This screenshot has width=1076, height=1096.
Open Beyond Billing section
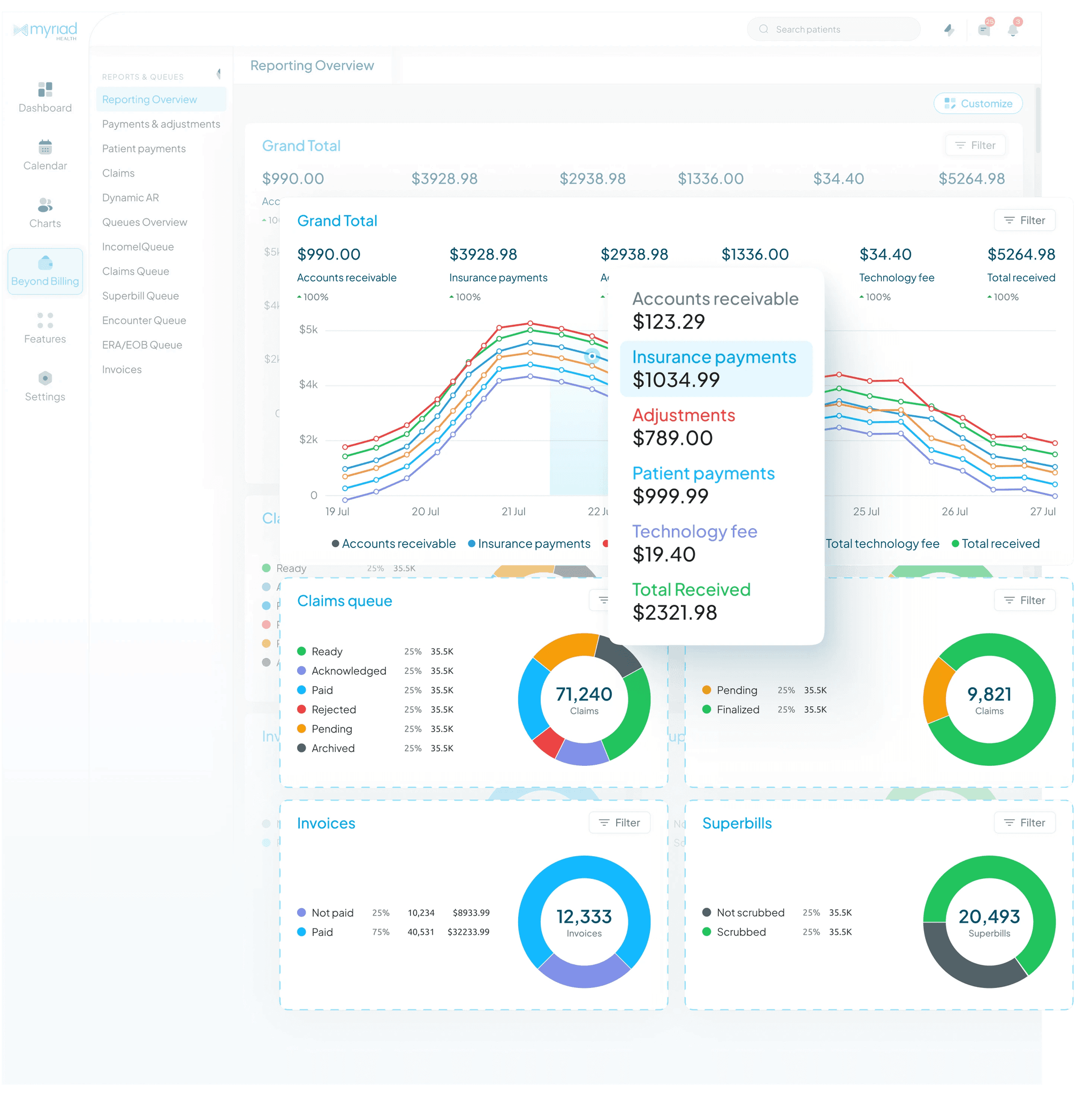click(44, 271)
